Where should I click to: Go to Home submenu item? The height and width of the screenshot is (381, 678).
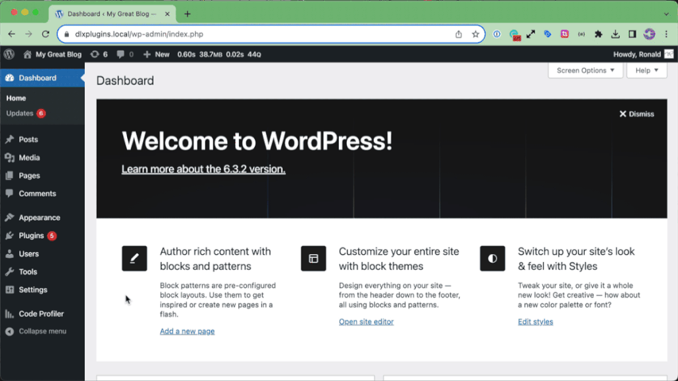pos(16,98)
